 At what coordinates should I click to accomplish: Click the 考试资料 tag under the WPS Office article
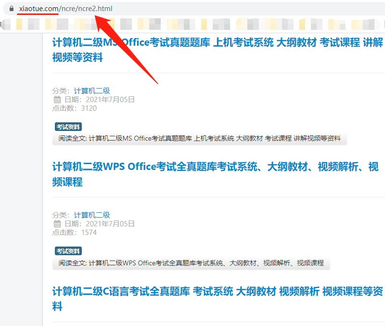pyautogui.click(x=68, y=251)
